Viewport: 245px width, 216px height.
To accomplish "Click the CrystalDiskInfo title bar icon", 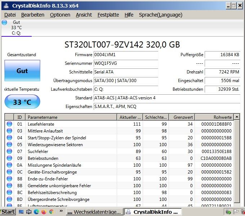I will [6, 6].
